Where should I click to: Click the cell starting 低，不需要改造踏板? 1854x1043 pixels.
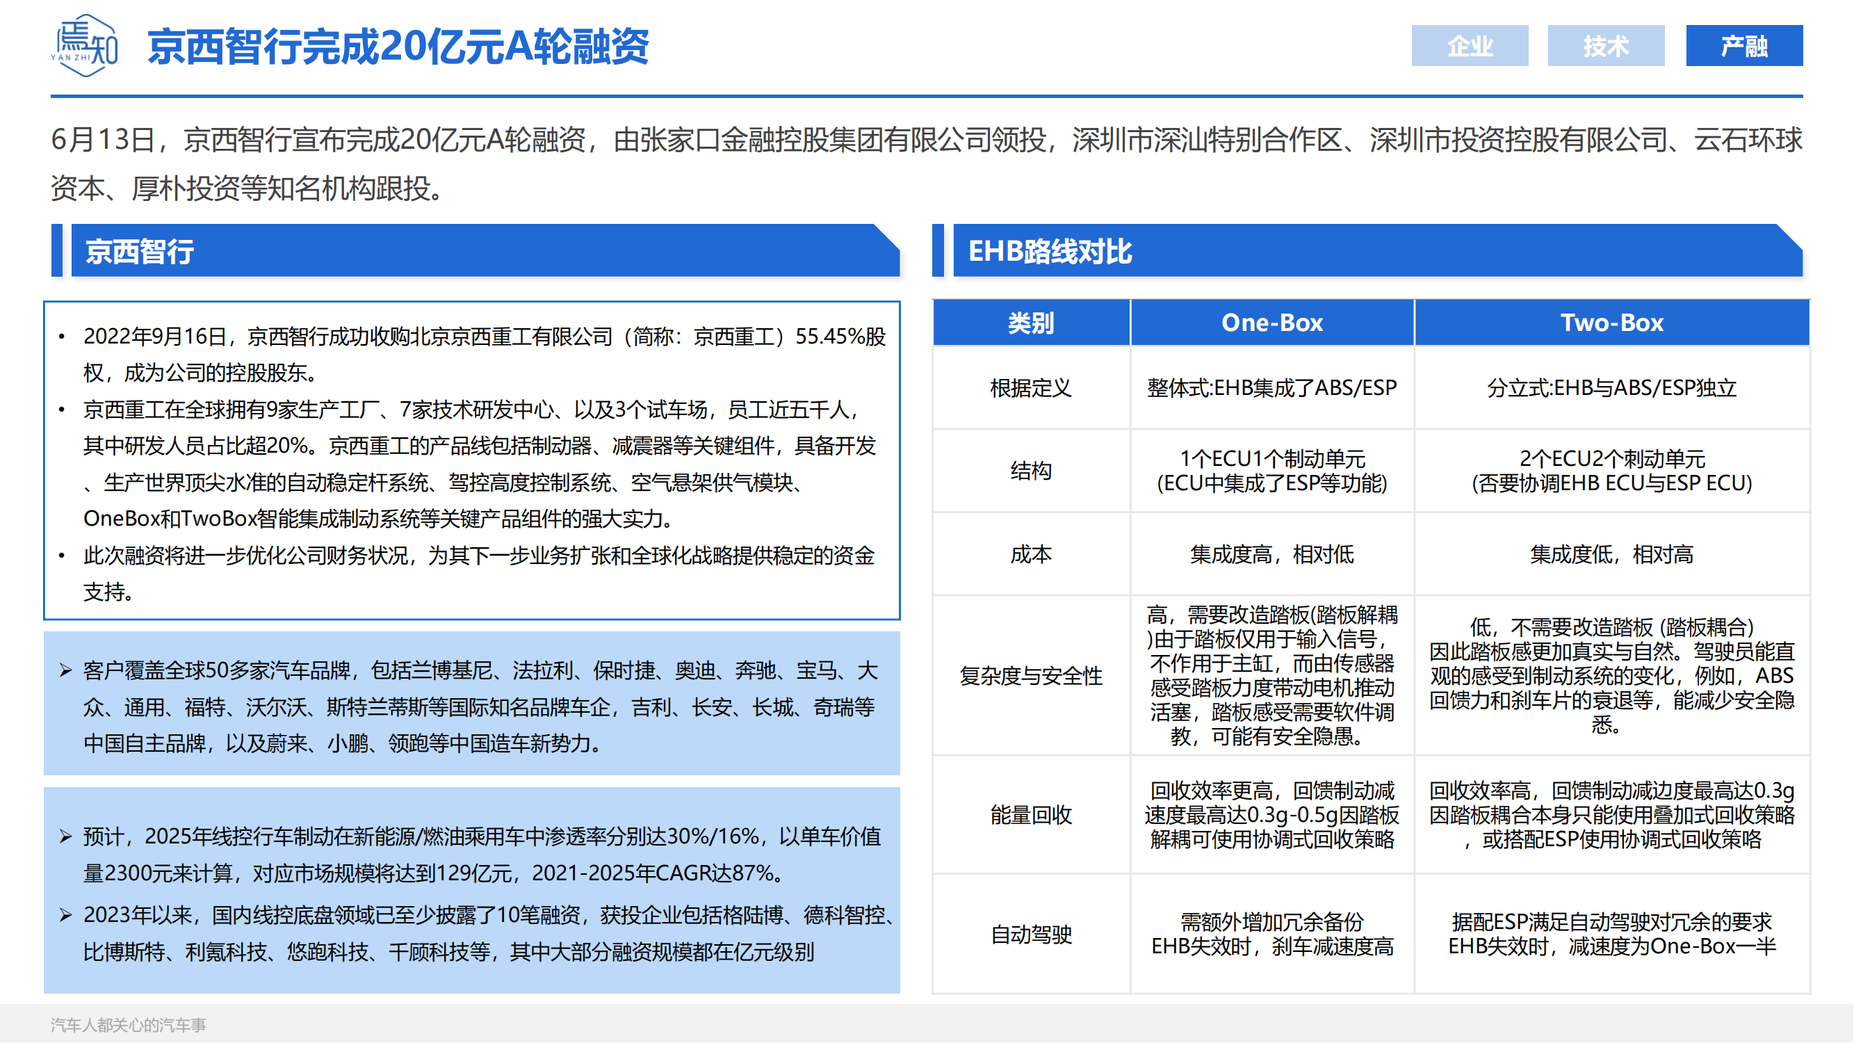tap(1611, 675)
